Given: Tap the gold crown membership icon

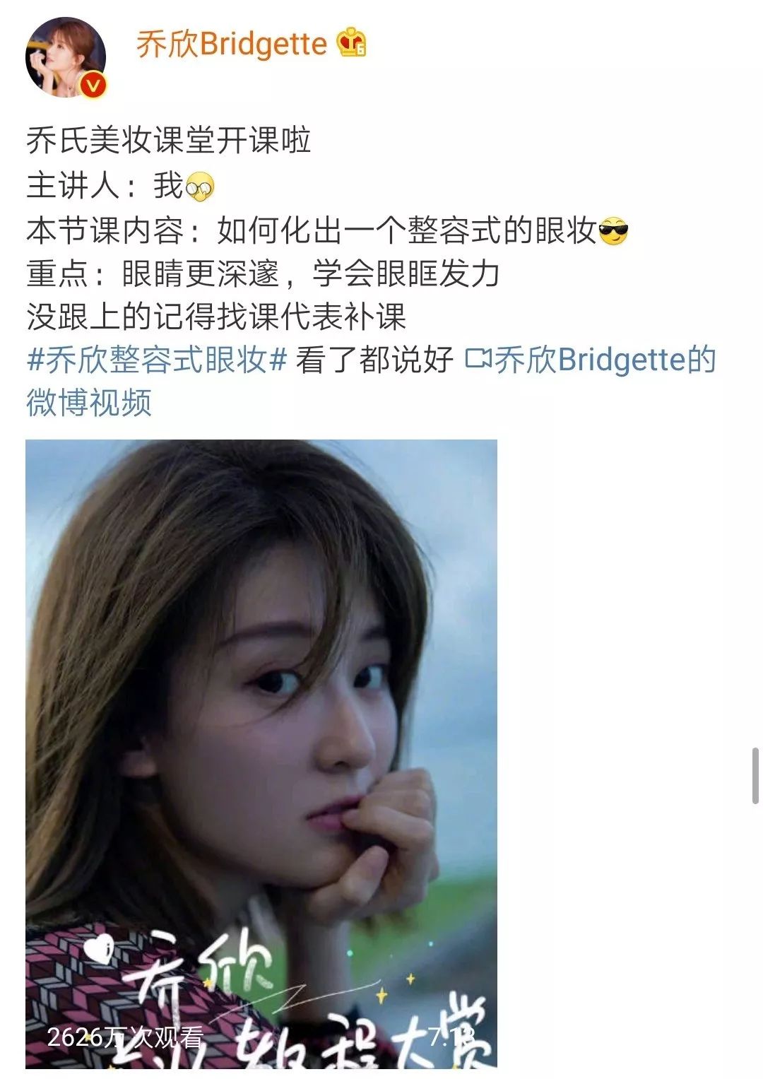Looking at the screenshot, I should coord(351,42).
